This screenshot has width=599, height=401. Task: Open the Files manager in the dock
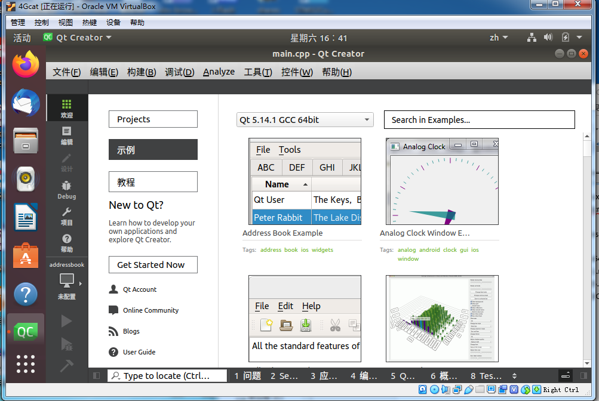click(x=26, y=141)
